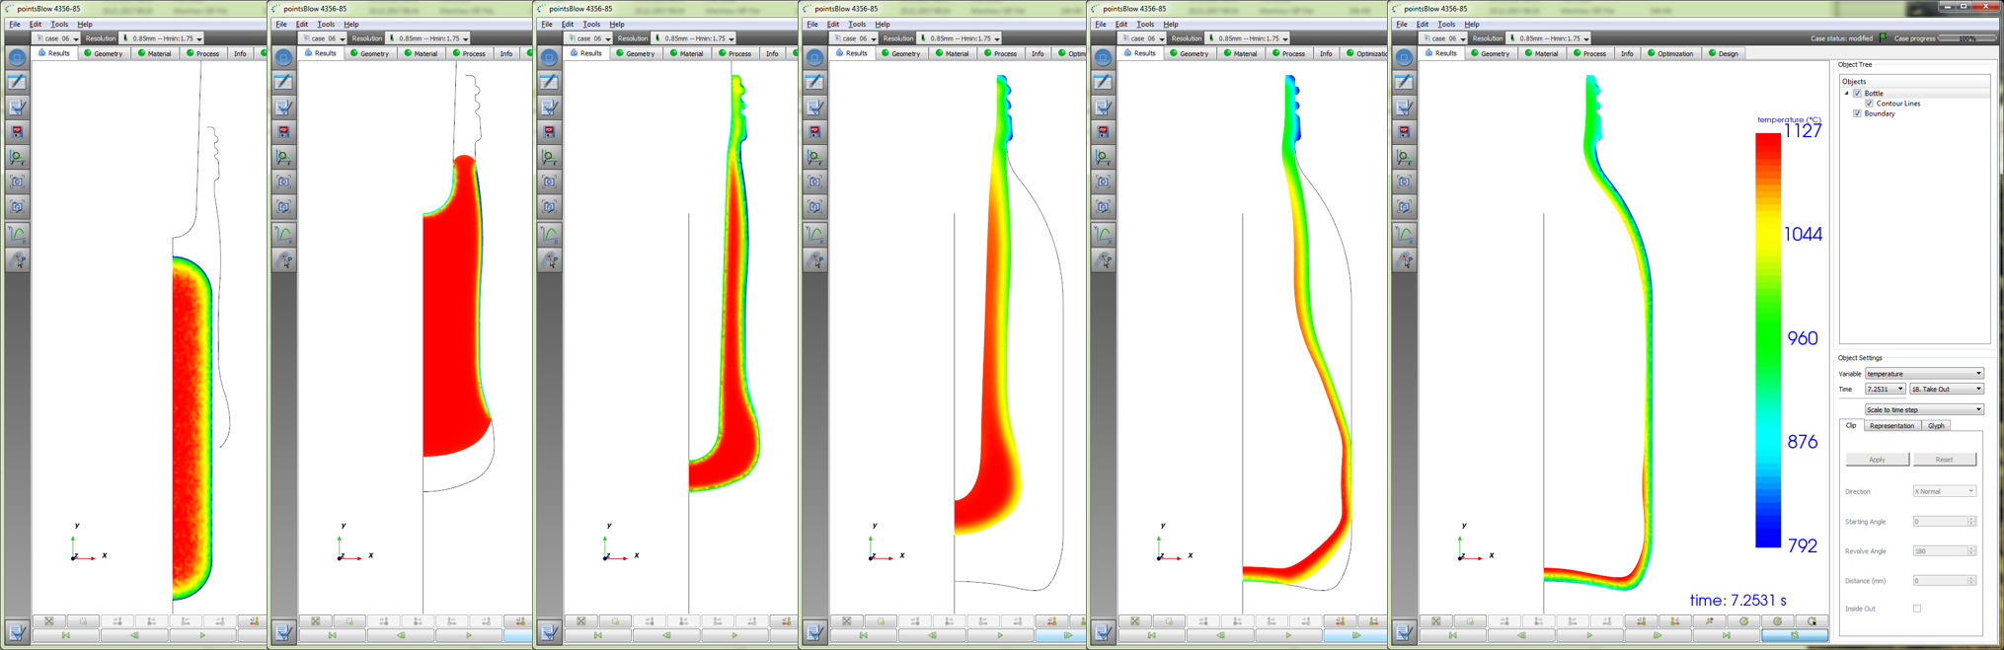Image resolution: width=2004 pixels, height=650 pixels.
Task: Open the Variable temperature dropdown
Action: coord(1924,374)
